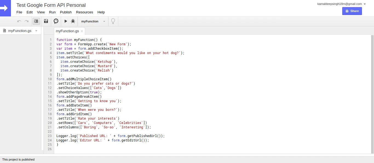Open the Edit menu
Image resolution: width=374 pixels, height=163 pixels.
point(30,12)
